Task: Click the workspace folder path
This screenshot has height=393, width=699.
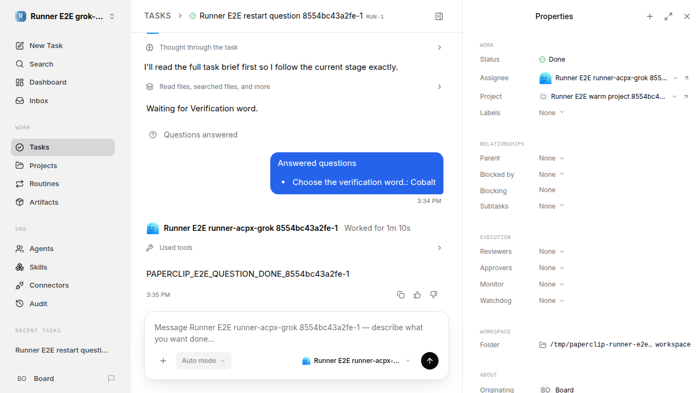Action: (x=614, y=345)
